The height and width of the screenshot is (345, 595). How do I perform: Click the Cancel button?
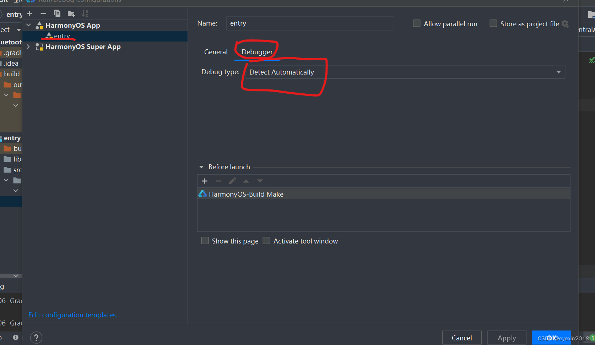click(462, 338)
